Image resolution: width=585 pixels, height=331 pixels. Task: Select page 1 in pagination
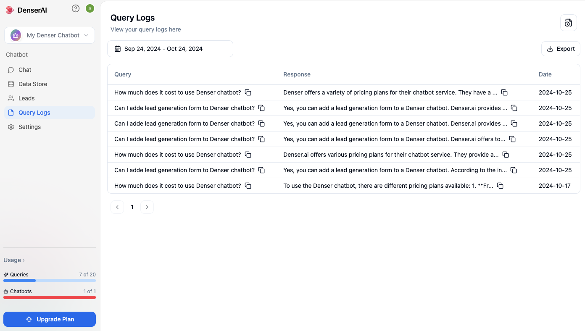(132, 207)
